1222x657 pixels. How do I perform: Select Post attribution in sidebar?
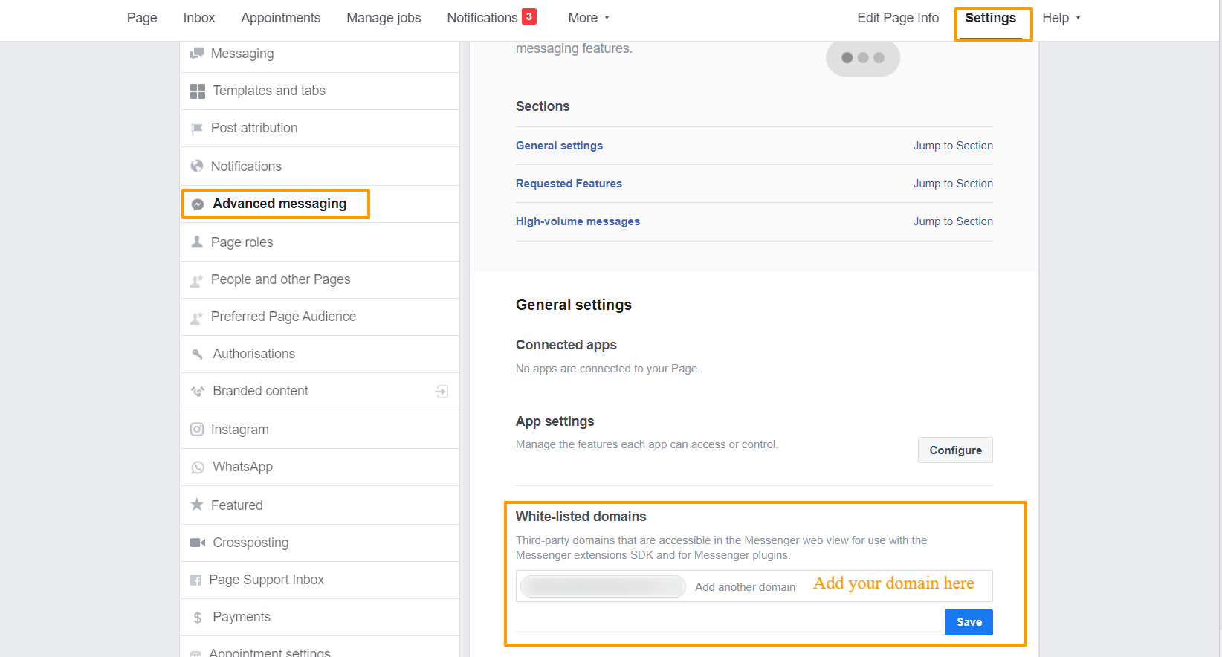[320, 128]
